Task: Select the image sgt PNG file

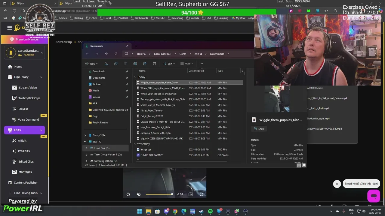Action: click(x=189, y=149)
